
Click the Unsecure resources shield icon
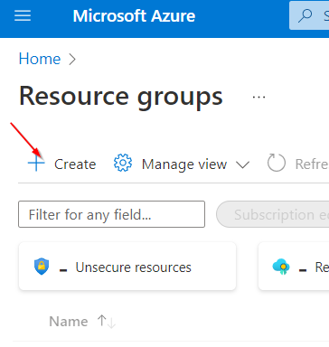(42, 267)
